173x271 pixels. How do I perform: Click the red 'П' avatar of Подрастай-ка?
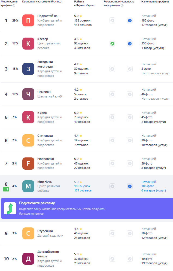pos(28,20)
